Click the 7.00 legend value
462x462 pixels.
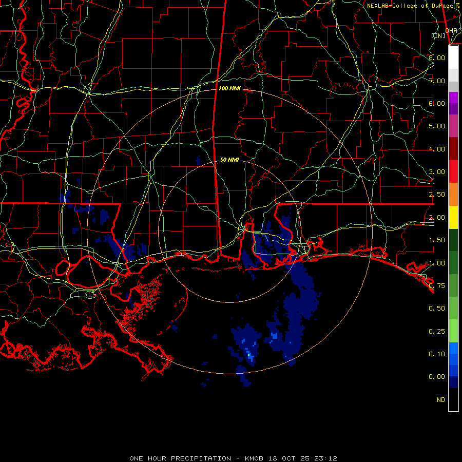tap(437, 81)
